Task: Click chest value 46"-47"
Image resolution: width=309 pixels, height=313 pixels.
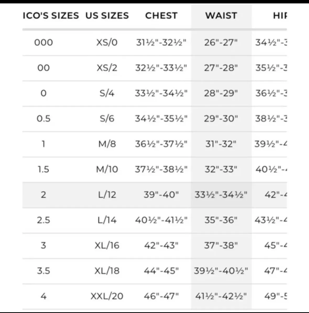Action: click(x=161, y=296)
